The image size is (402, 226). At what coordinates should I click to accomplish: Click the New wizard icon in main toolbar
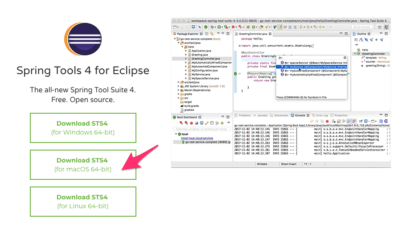[x=175, y=27]
